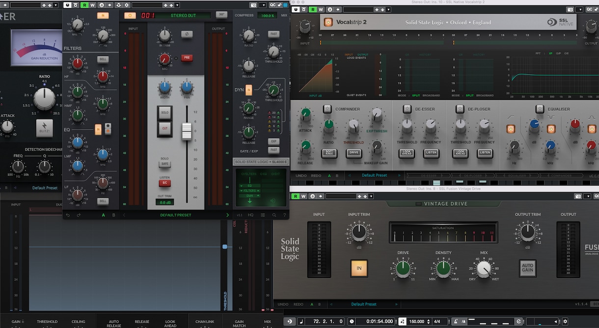Click the channel strip fader handle
The height and width of the screenshot is (328, 599).
187,131
